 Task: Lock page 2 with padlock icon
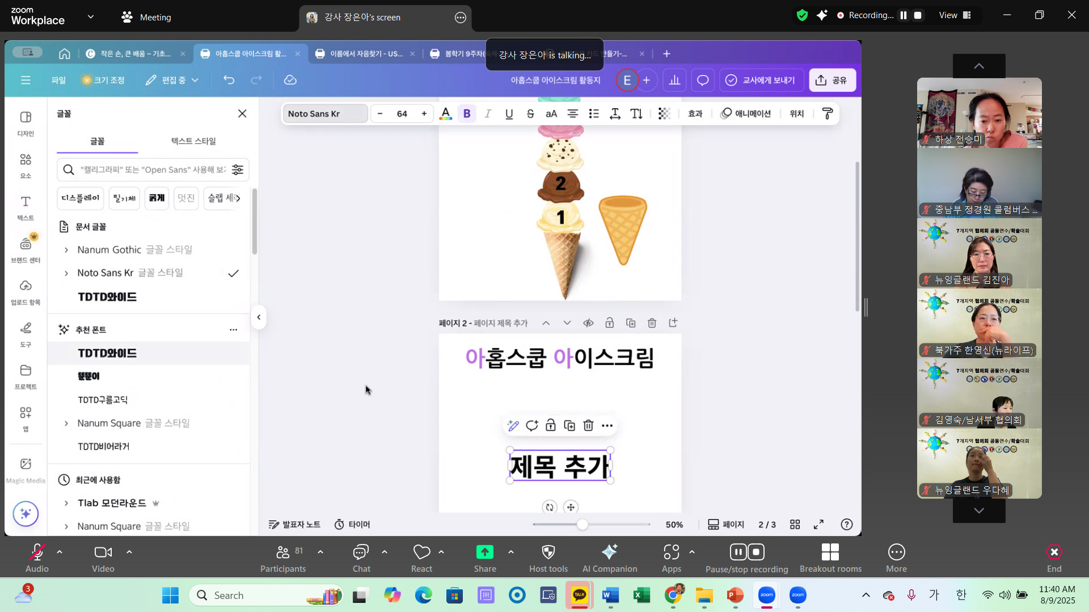[x=610, y=323]
